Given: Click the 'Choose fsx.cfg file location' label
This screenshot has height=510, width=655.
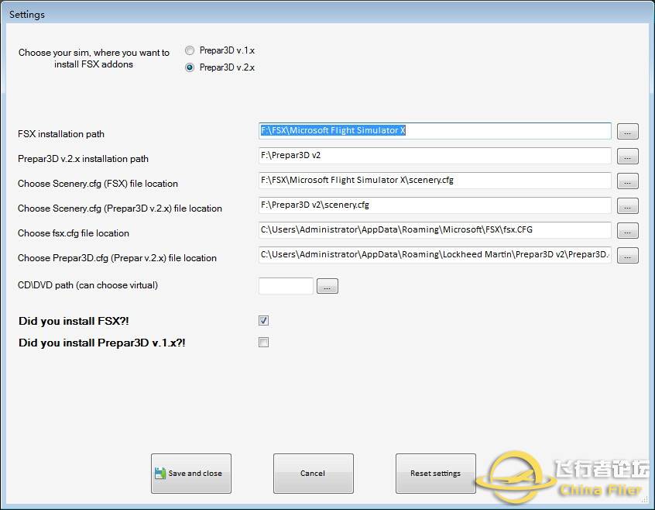Looking at the screenshot, I should click(74, 233).
